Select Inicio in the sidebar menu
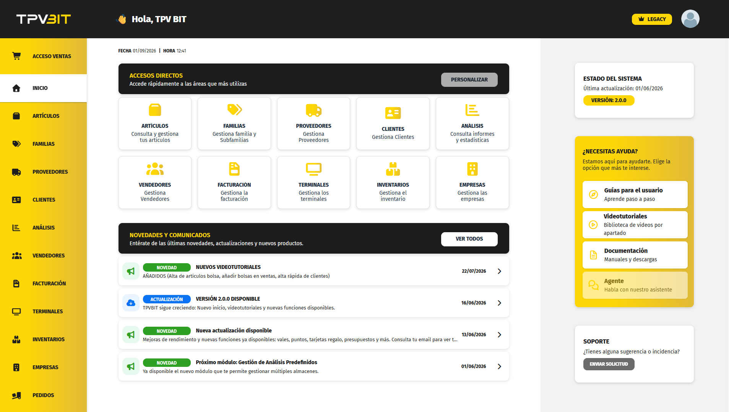The height and width of the screenshot is (412, 729). 44,88
